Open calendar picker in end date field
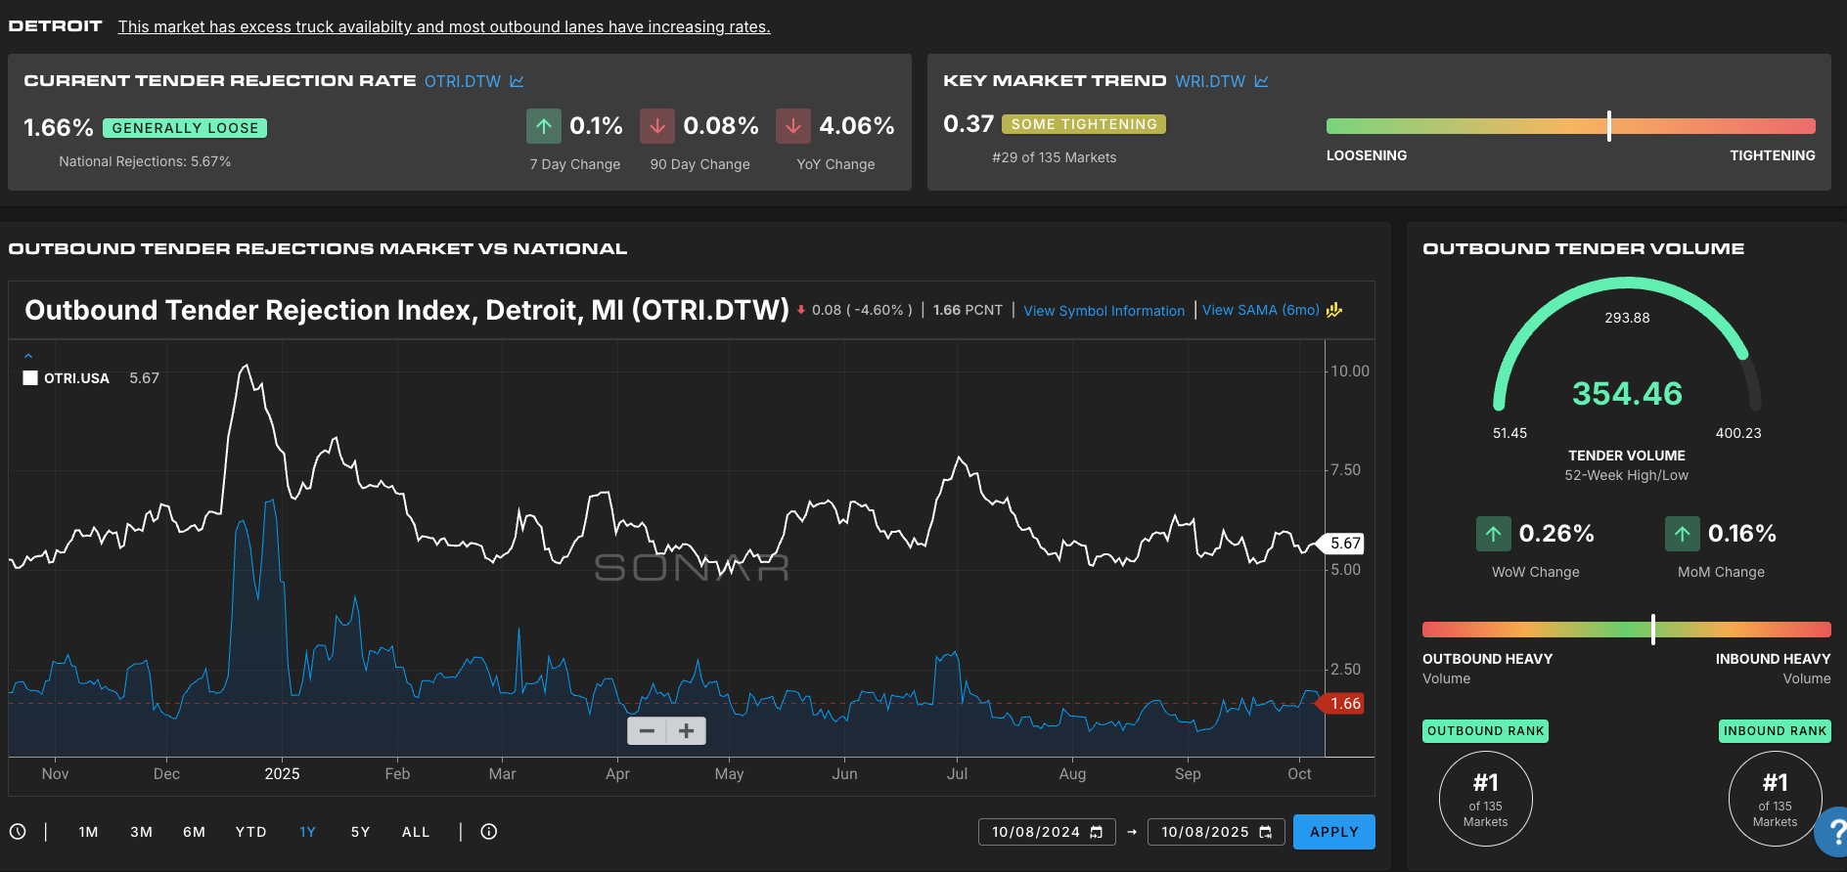The width and height of the screenshot is (1847, 872). 1266,832
